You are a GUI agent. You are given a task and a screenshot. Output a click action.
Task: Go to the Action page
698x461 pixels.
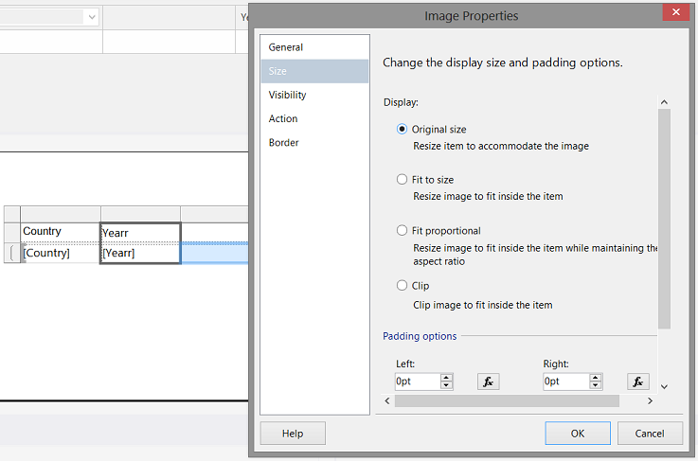(x=283, y=118)
